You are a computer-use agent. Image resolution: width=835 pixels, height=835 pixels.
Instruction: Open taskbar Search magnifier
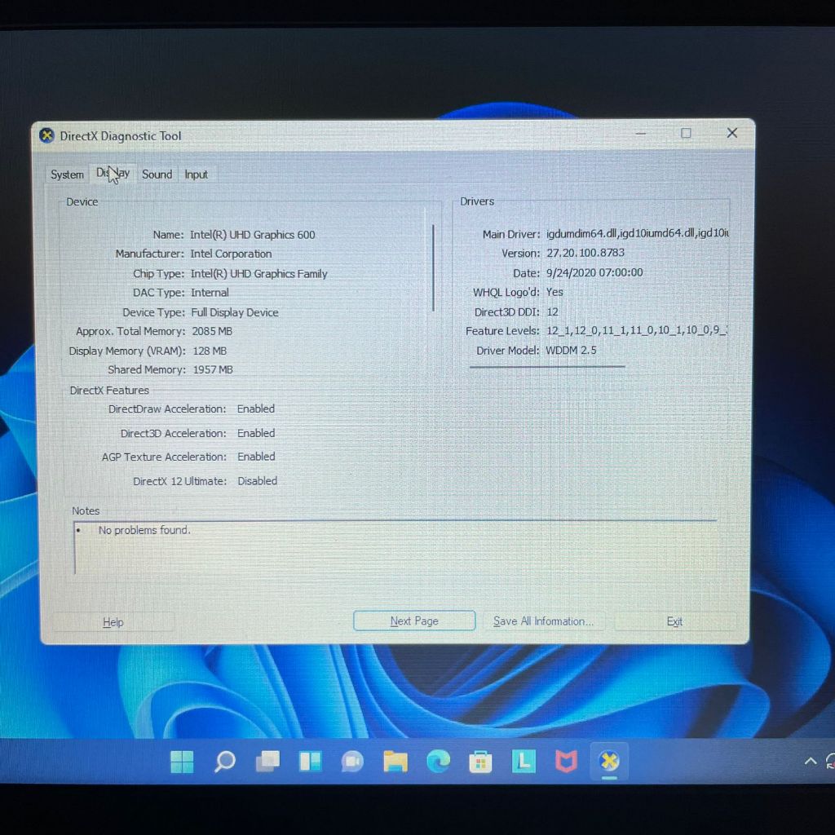224,762
